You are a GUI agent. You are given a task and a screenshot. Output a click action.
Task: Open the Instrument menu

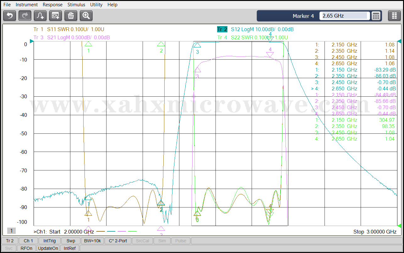click(27, 5)
